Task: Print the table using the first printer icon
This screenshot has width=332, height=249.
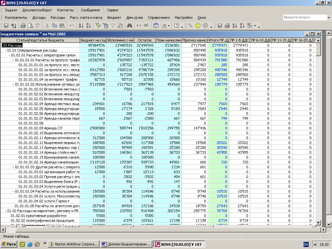Action: [23, 26]
